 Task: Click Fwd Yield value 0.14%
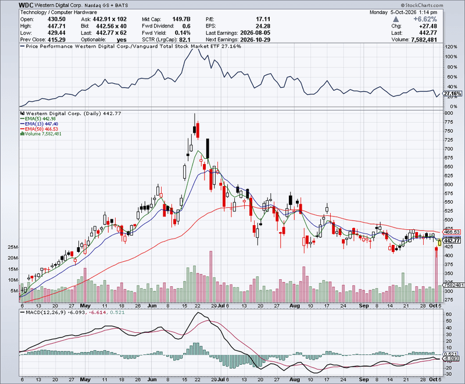coord(183,33)
